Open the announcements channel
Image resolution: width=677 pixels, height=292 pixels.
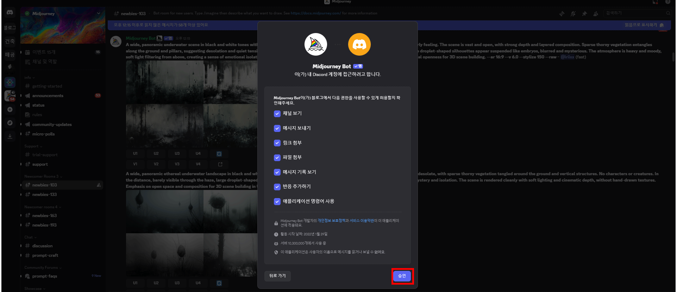coord(62,96)
